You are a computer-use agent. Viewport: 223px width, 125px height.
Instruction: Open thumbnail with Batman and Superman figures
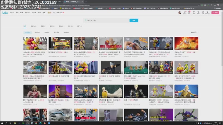click(x=161, y=67)
